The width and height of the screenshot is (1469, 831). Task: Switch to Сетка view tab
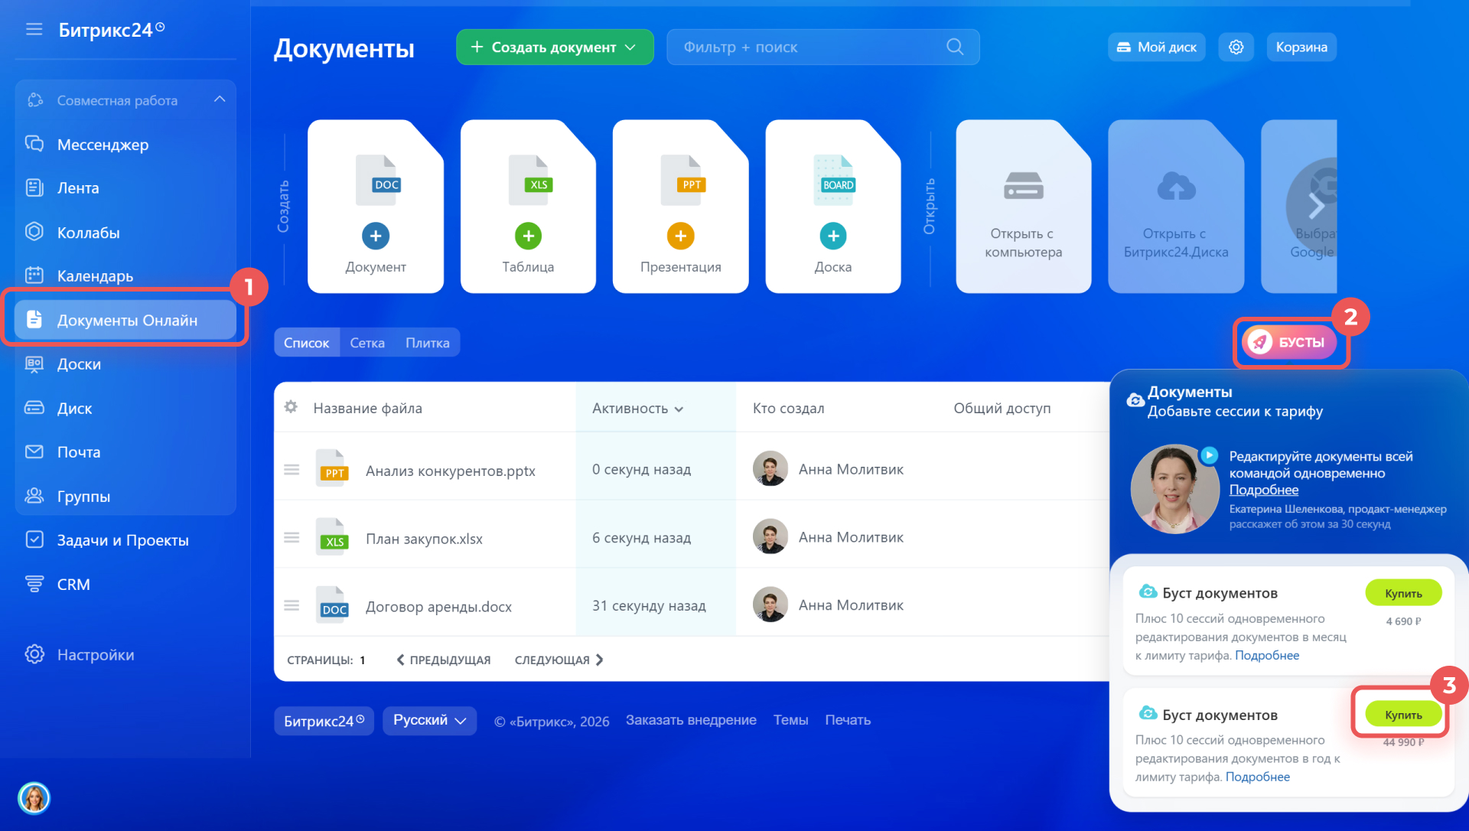(x=367, y=343)
